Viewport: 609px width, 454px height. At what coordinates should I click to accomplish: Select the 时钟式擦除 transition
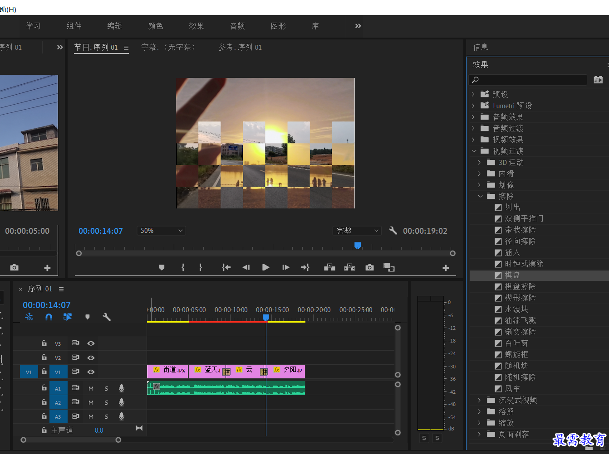(539, 264)
